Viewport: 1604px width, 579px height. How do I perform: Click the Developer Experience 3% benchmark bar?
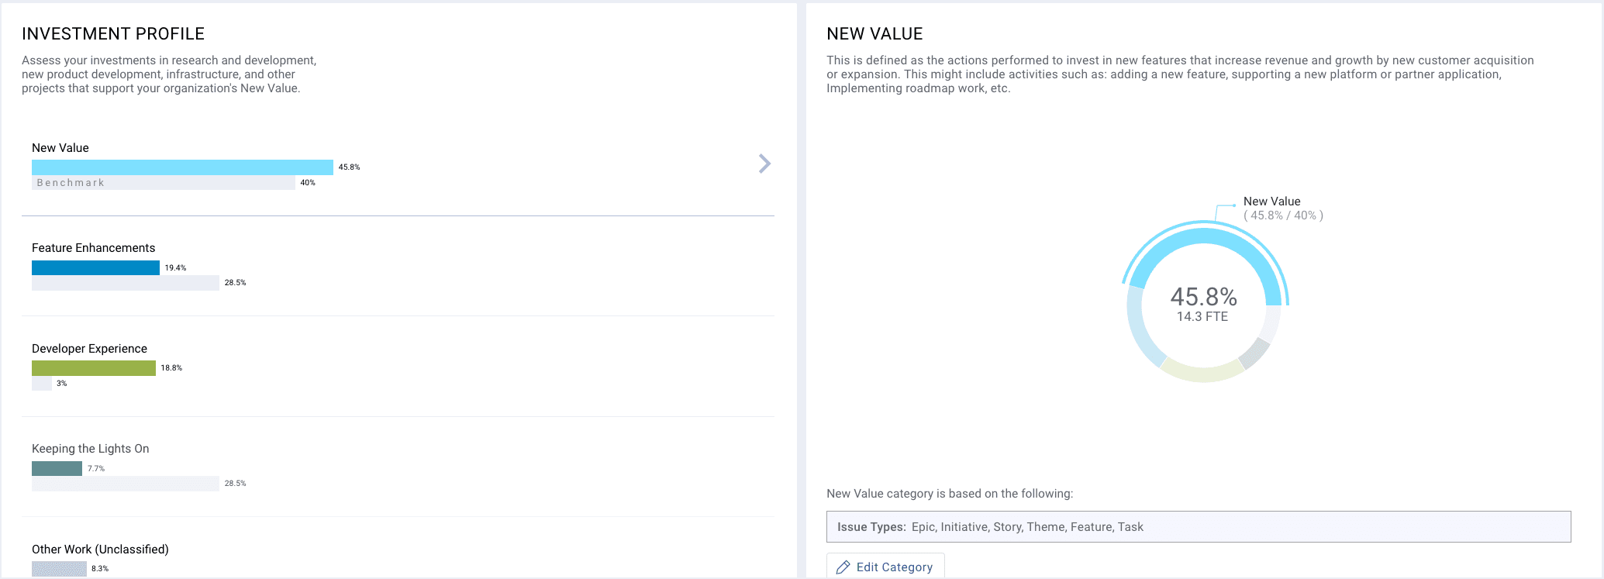pyautogui.click(x=42, y=384)
